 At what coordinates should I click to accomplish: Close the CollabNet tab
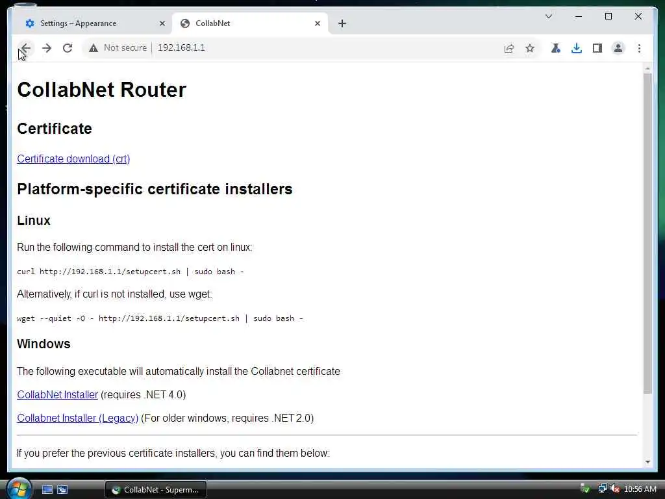(317, 23)
